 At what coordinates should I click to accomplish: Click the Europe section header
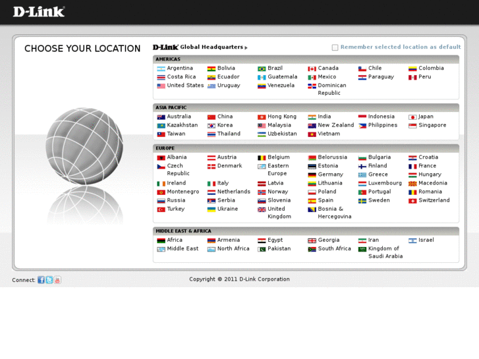tap(306, 148)
